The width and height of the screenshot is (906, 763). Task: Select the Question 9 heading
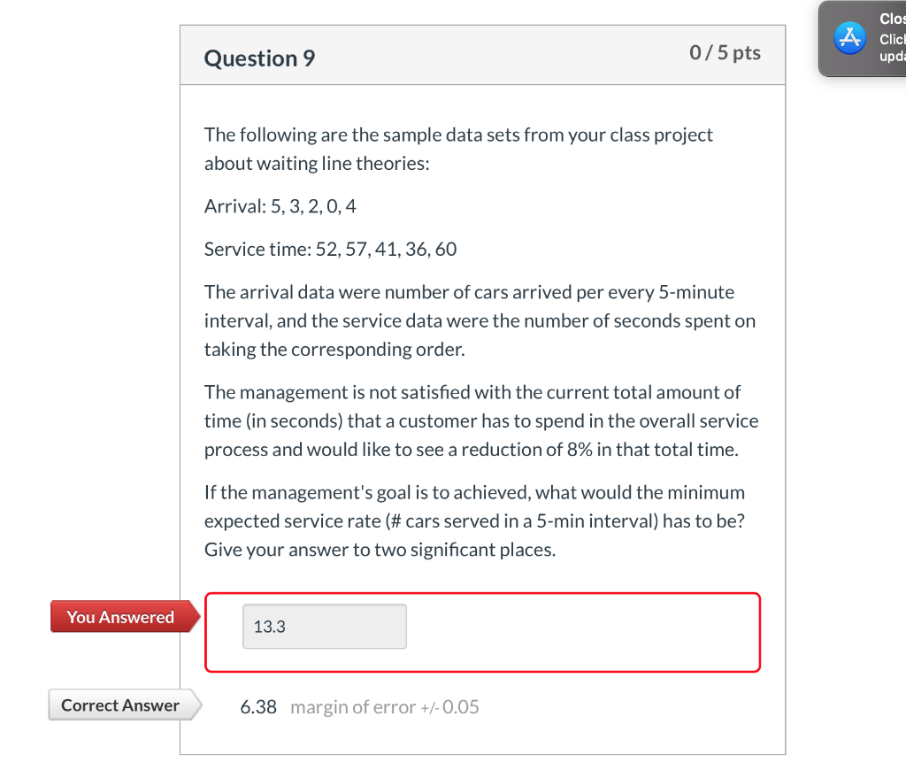pyautogui.click(x=259, y=58)
